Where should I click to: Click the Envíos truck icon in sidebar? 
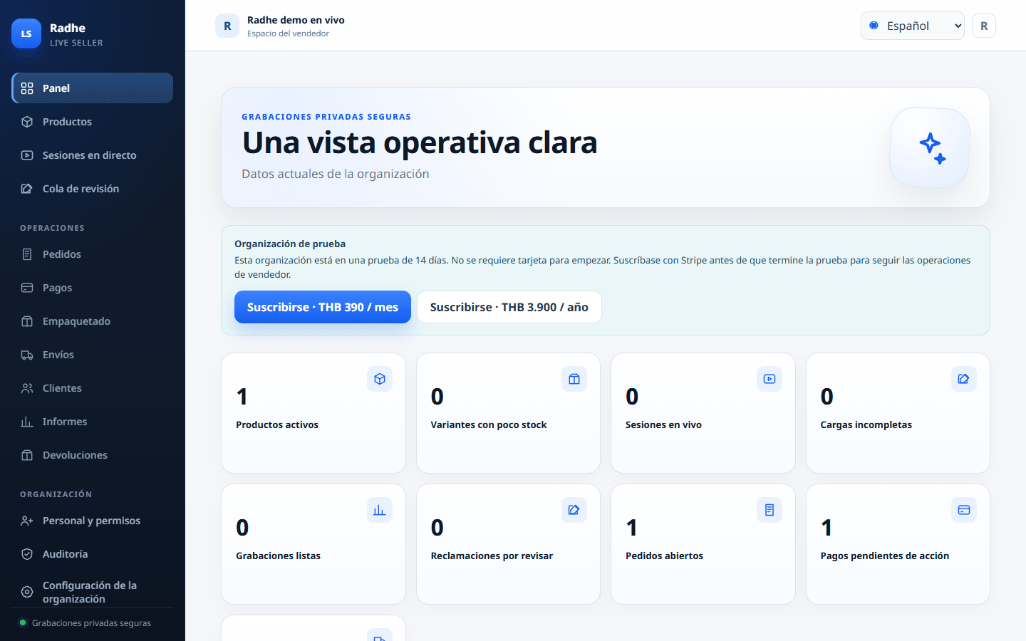pyautogui.click(x=27, y=355)
